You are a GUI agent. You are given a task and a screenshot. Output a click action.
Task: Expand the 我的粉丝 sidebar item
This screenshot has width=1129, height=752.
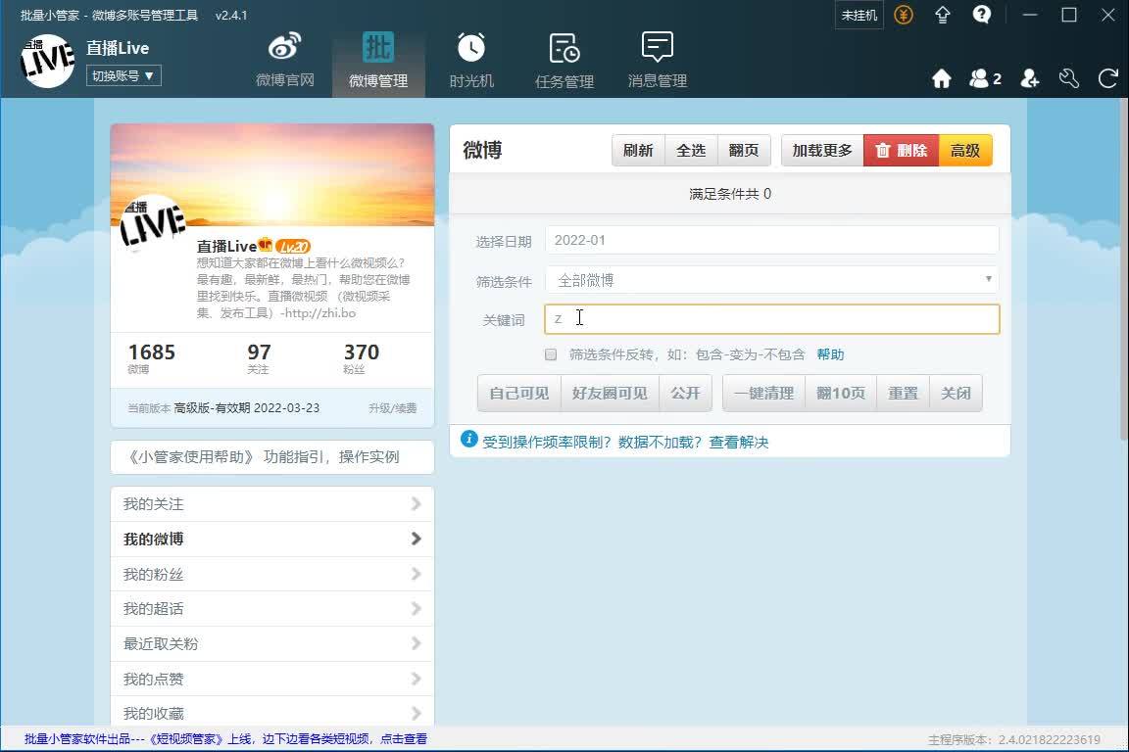tap(272, 574)
